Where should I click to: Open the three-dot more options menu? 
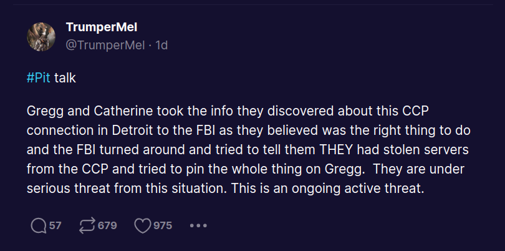(198, 225)
